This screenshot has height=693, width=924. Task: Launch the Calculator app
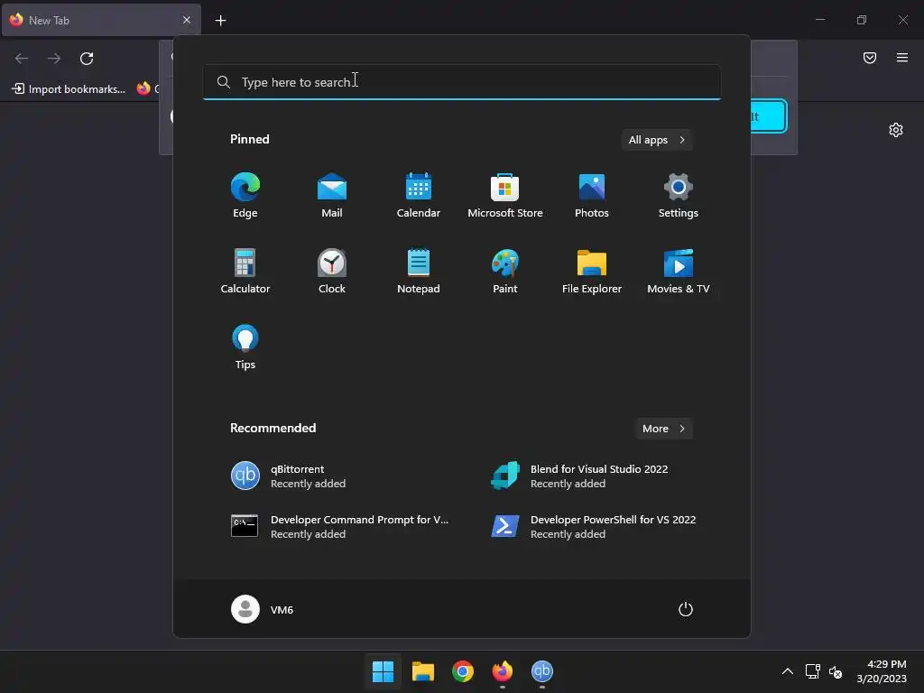tap(245, 271)
